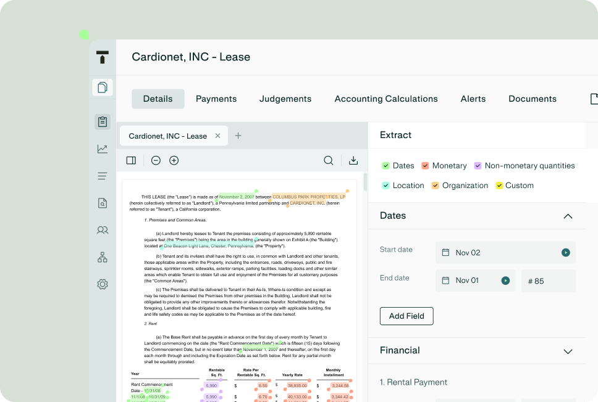Toggle the Dates checkbox
This screenshot has width=598, height=402.
(x=385, y=166)
